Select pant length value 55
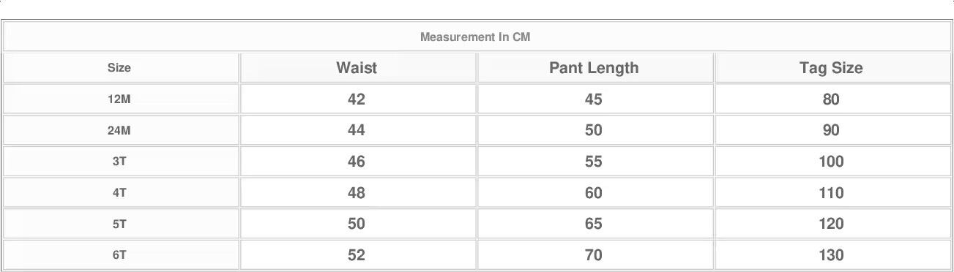Image resolution: width=954 pixels, height=272 pixels. (594, 162)
